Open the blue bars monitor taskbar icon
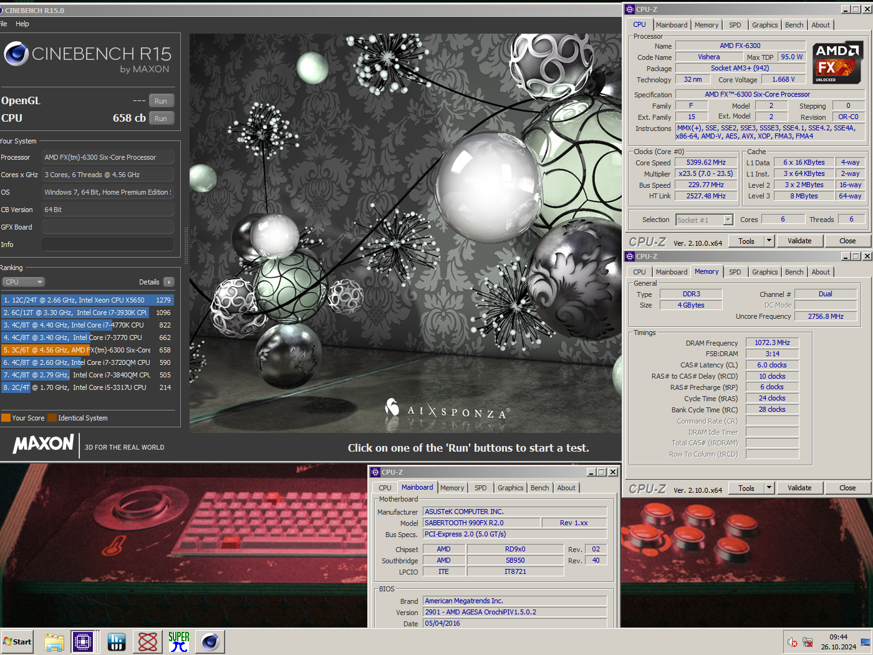873x655 pixels. click(x=117, y=642)
